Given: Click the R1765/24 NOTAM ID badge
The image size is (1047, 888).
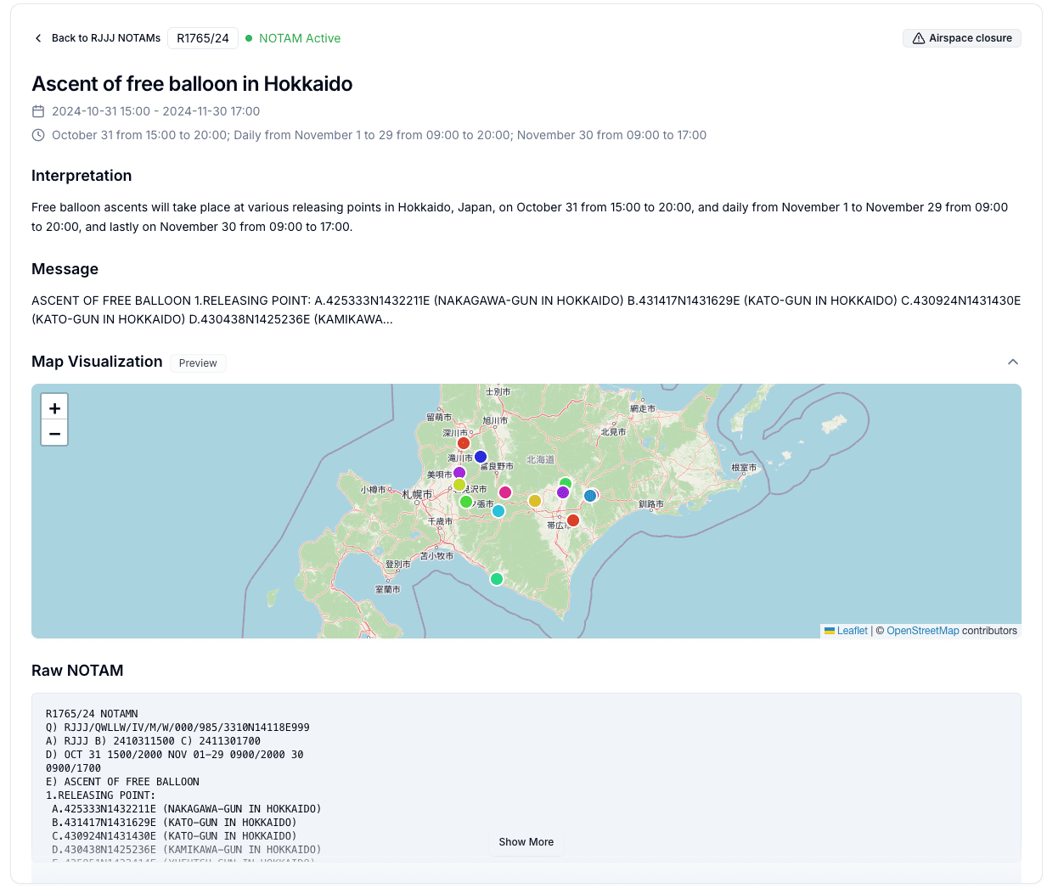Looking at the screenshot, I should coord(203,38).
